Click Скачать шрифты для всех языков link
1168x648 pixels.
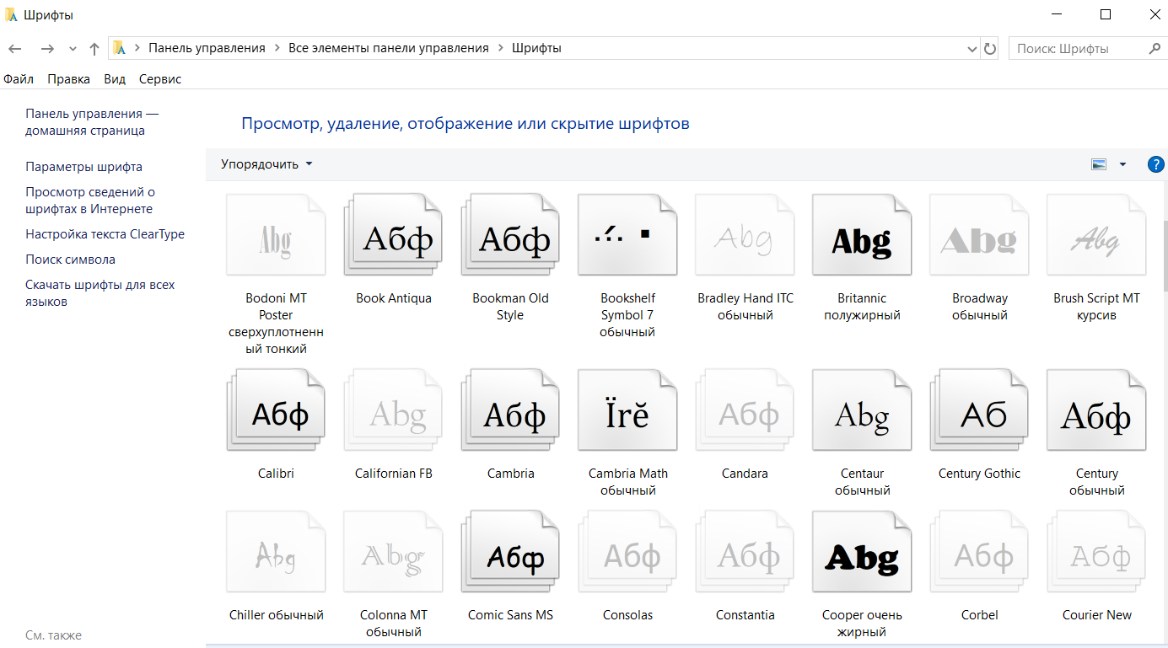[x=100, y=293]
